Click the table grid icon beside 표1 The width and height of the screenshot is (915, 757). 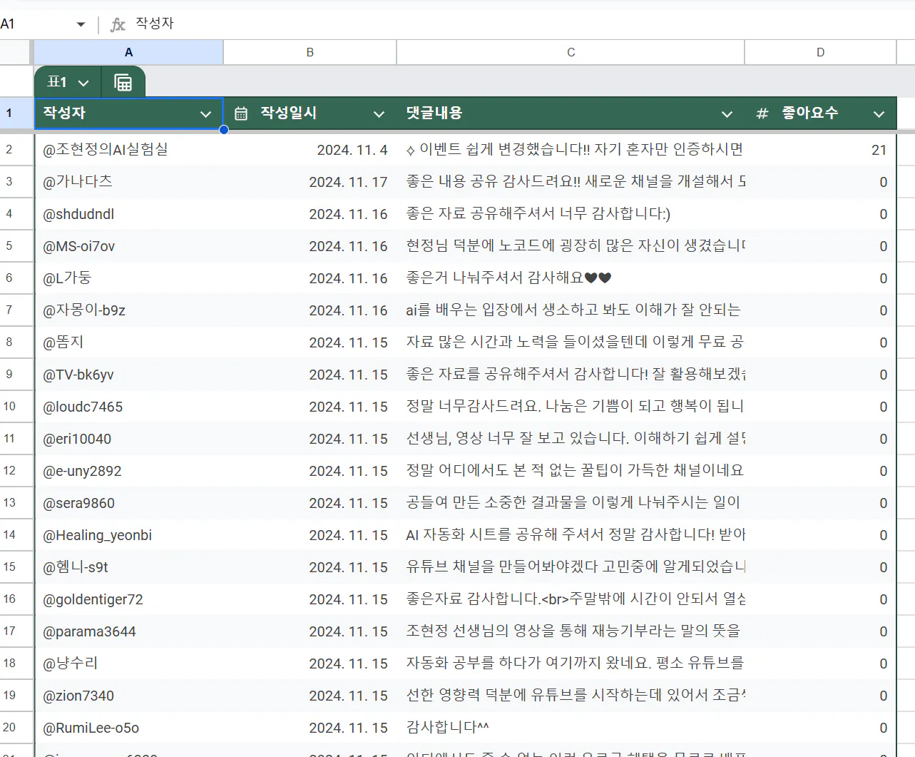coord(123,81)
